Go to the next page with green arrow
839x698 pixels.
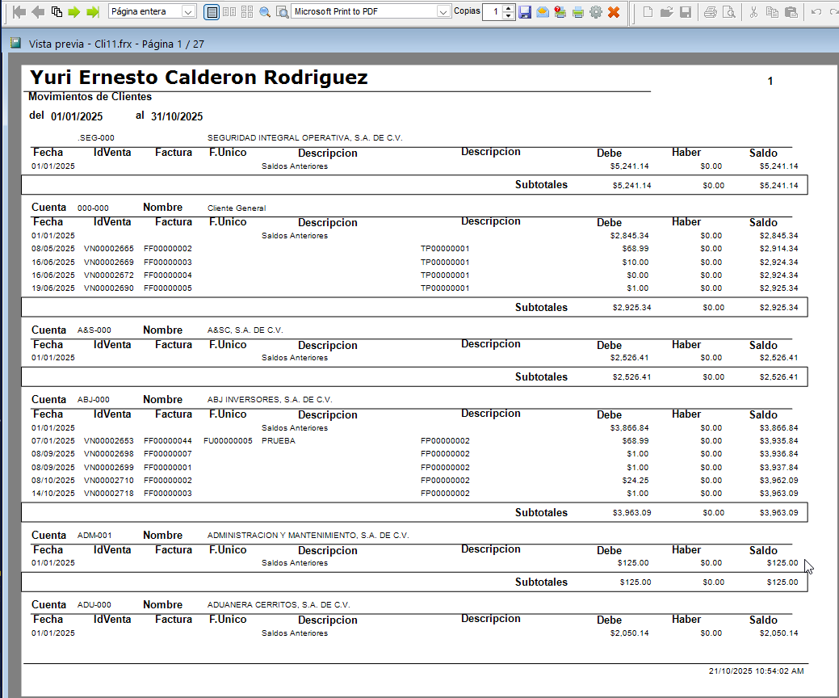point(73,11)
